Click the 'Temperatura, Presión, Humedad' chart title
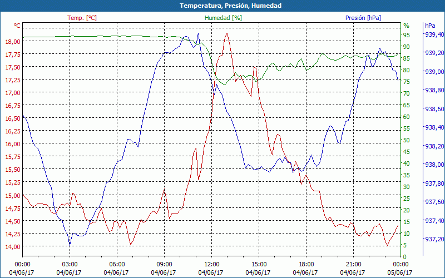 pos(230,6)
